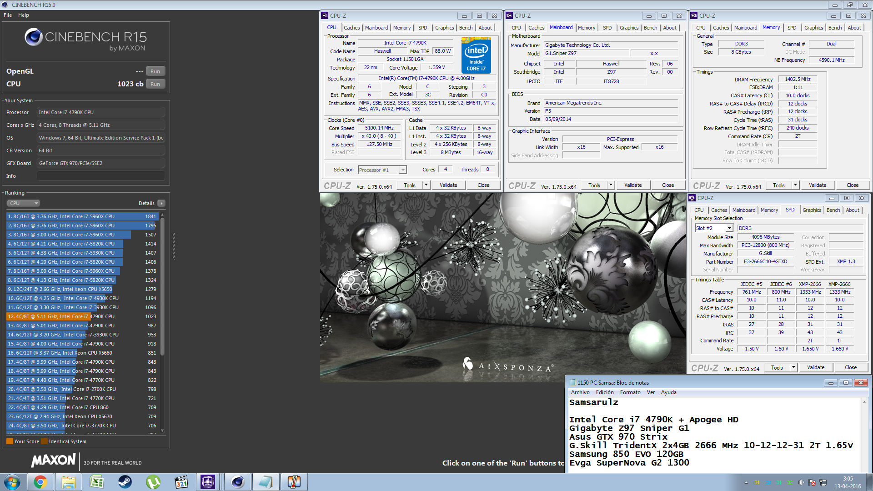Open uTorrent from the taskbar

click(153, 482)
